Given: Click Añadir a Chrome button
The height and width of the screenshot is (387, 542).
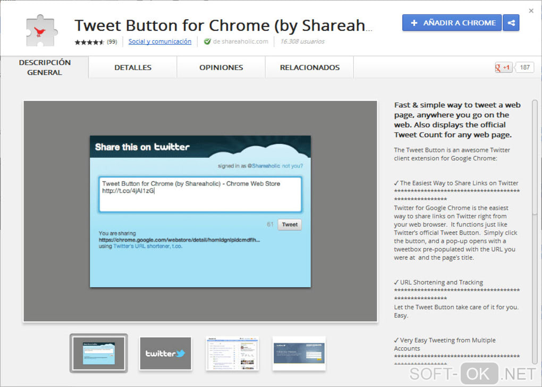Looking at the screenshot, I should coord(452,23).
